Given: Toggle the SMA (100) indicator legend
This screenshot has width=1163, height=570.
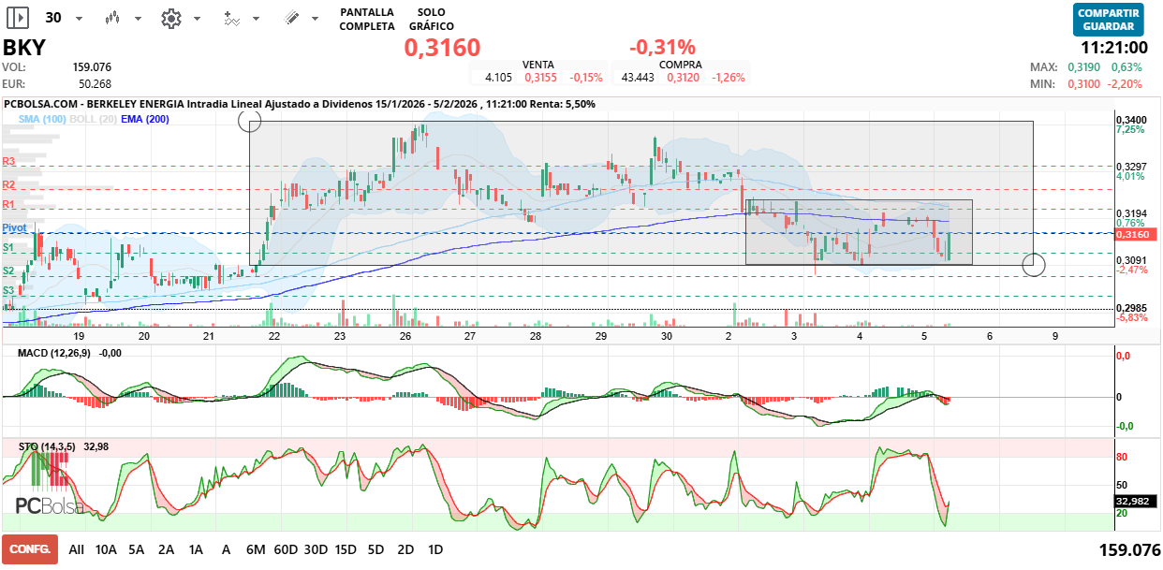Looking at the screenshot, I should pyautogui.click(x=42, y=119).
